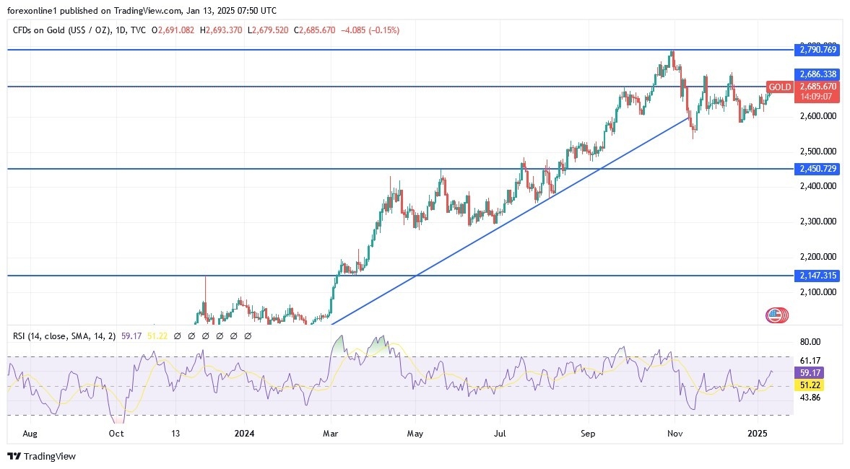
Task: Click the yellow 51.22 RSI SMA value
Action: click(x=157, y=336)
